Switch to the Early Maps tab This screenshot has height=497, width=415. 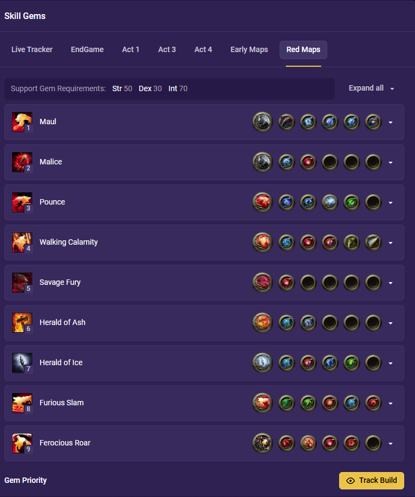point(249,50)
